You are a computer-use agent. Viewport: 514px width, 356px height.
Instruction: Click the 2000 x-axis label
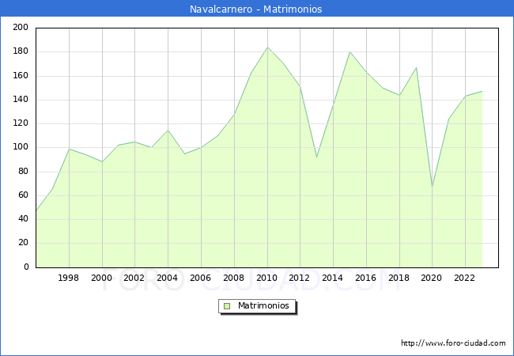101,278
